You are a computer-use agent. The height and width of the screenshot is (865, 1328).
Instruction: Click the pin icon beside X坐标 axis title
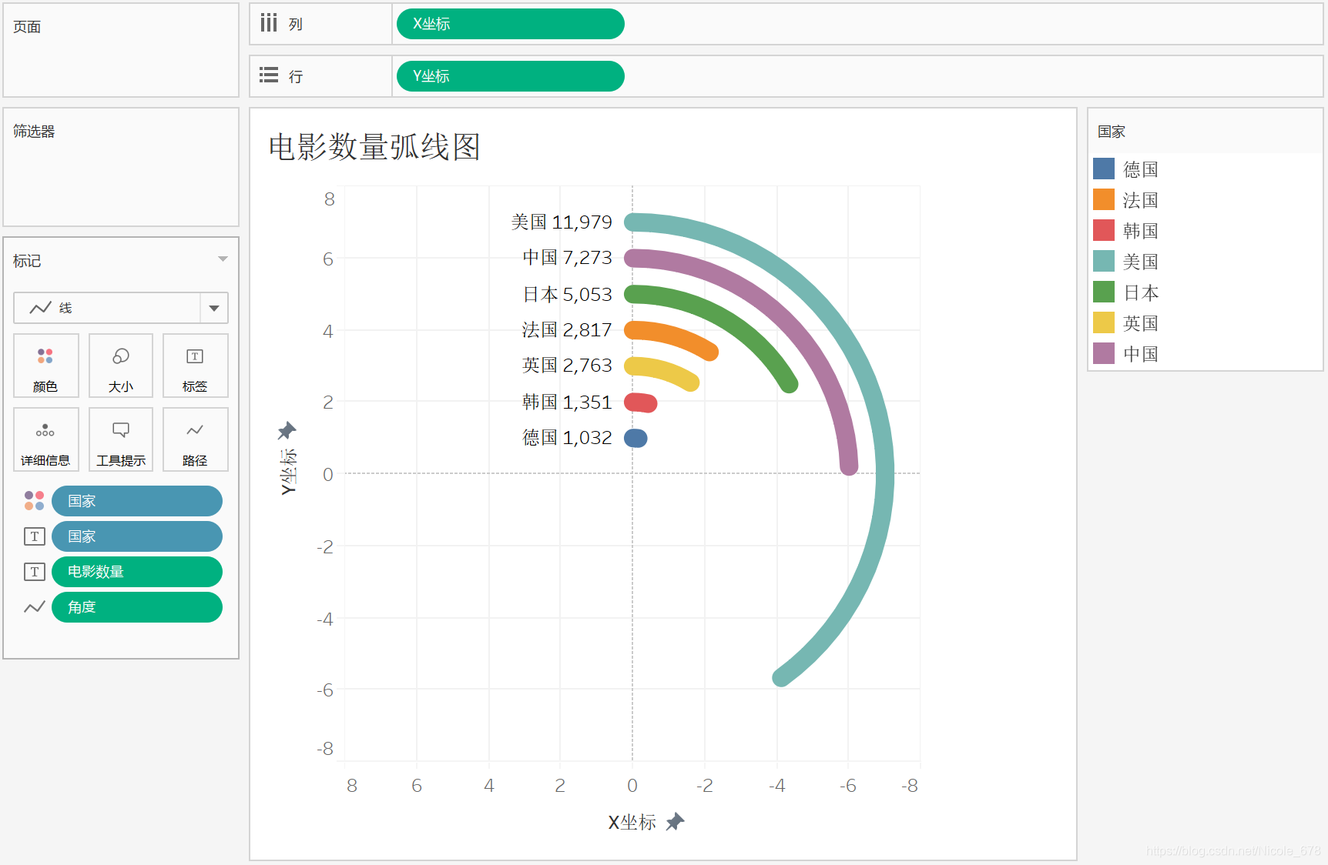click(x=676, y=822)
